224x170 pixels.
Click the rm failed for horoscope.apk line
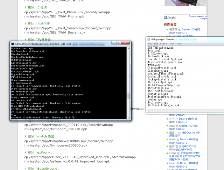47,94
